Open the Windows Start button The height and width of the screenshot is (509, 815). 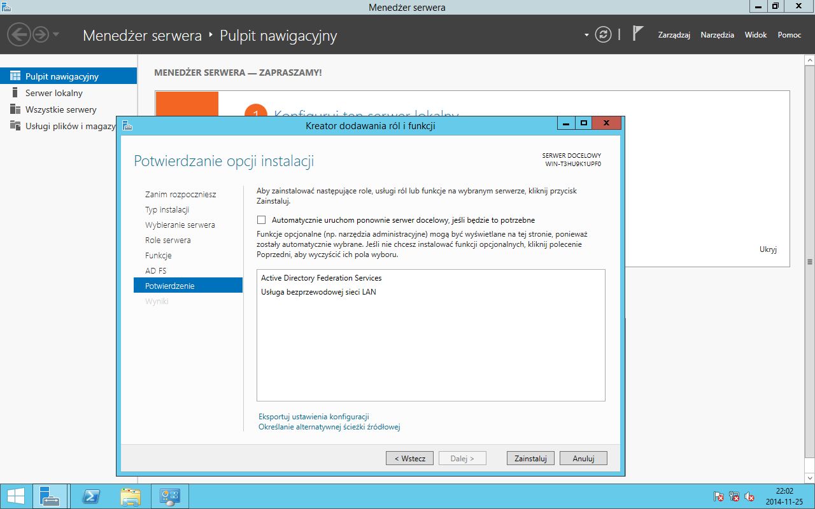pyautogui.click(x=15, y=496)
